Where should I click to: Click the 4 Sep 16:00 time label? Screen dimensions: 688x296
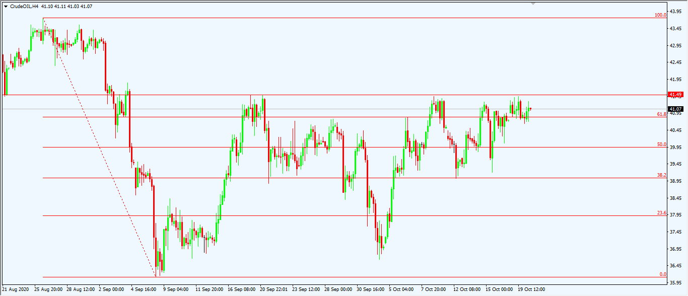144,290
